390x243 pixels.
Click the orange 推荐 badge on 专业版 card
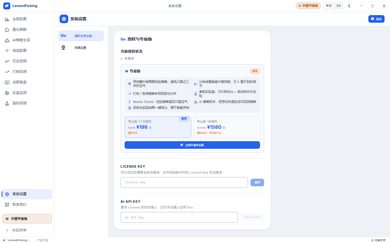click(255, 71)
